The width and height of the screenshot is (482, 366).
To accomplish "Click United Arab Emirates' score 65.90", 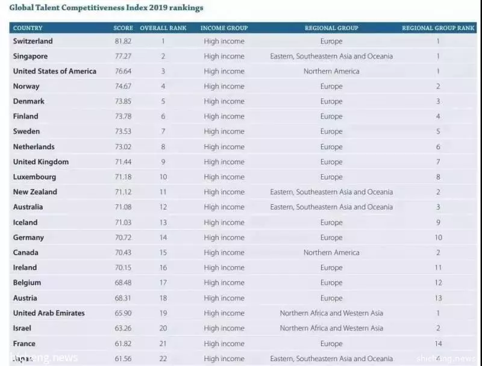I will (123, 313).
